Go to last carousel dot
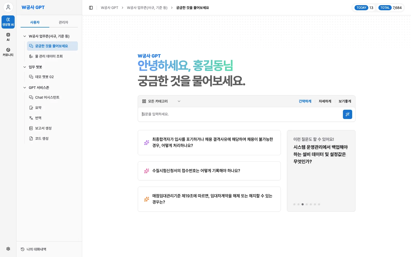Image resolution: width=411 pixels, height=257 pixels. click(319, 204)
